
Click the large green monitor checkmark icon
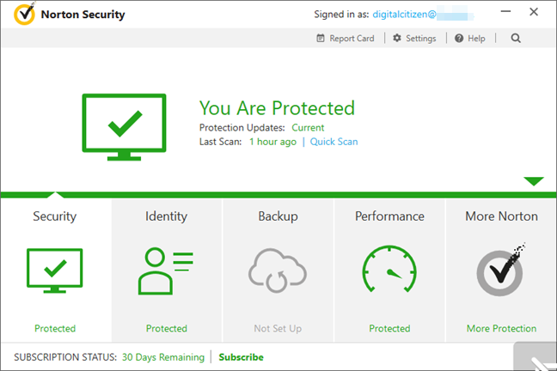coord(124,127)
